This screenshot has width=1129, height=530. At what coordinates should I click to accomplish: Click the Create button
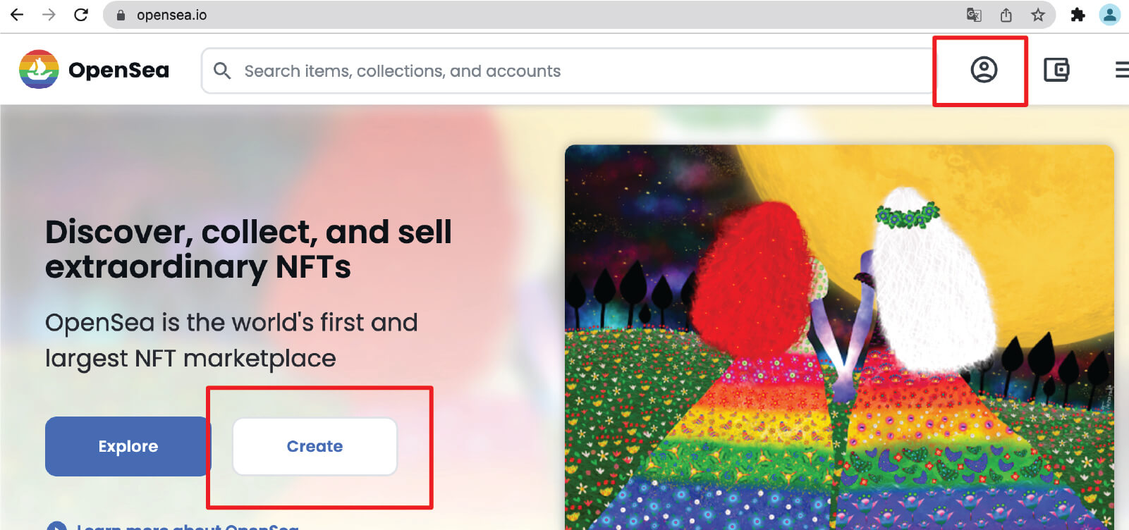[315, 446]
